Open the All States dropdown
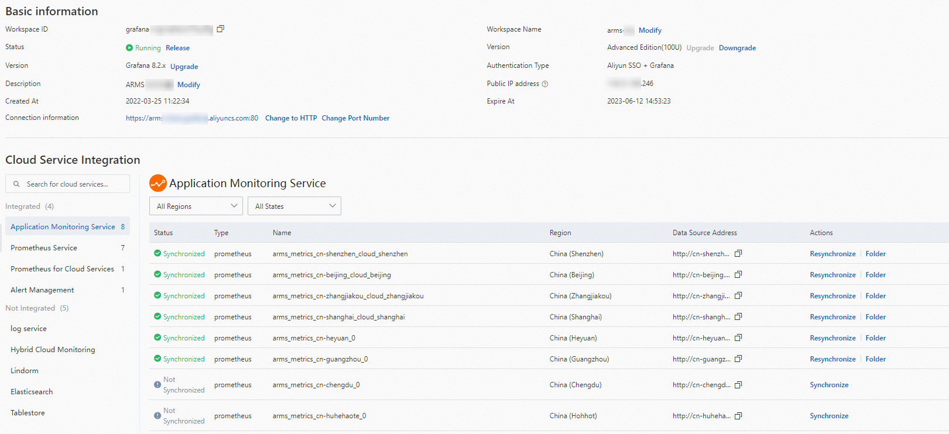Image resolution: width=949 pixels, height=434 pixels. (294, 206)
